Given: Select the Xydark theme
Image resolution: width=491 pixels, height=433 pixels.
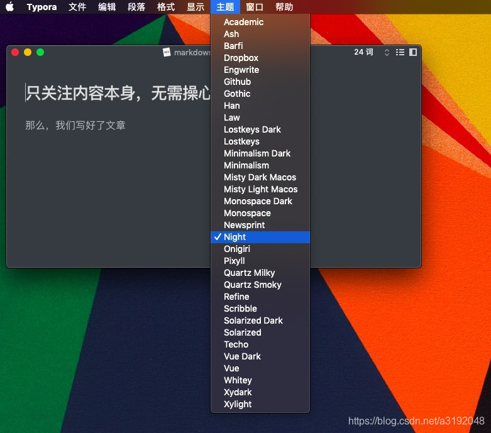Looking at the screenshot, I should click(260, 392).
